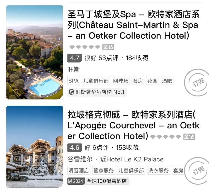
Task: Click the SPA tag
Action: point(74,81)
